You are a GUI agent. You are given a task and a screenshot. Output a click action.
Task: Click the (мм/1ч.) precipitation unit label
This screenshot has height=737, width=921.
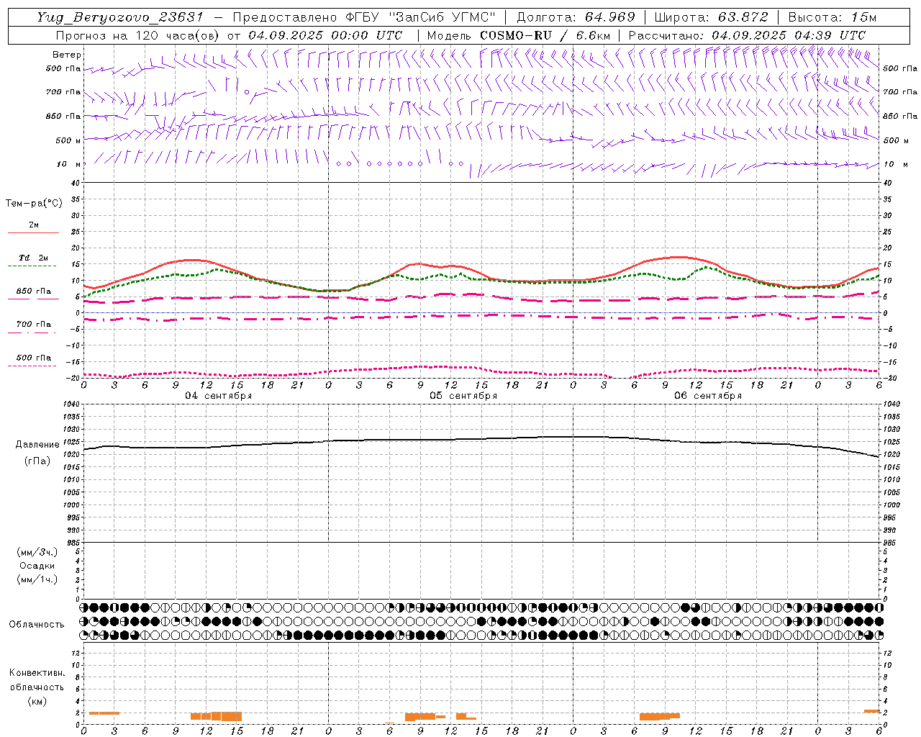click(x=37, y=579)
